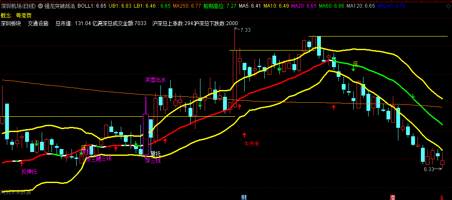452x200 pixels.
Task: Click the red up arrow above 牛市来
Action: coord(244,134)
